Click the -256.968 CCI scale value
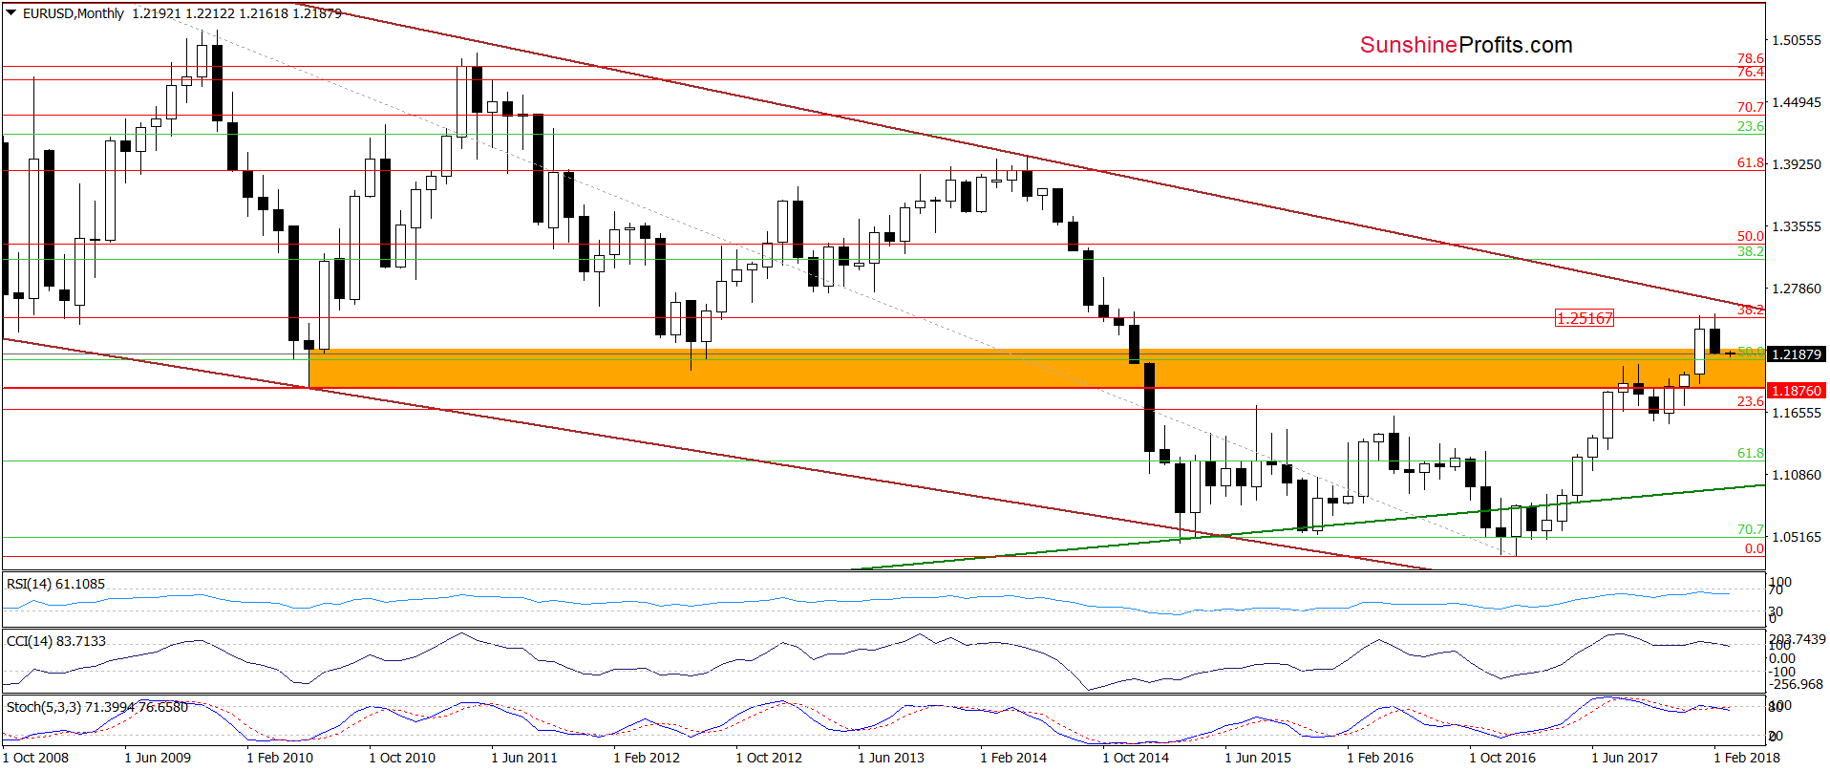The image size is (1830, 771). click(1796, 684)
